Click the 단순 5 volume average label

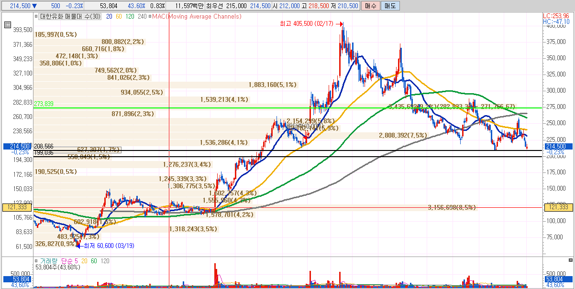(70, 261)
